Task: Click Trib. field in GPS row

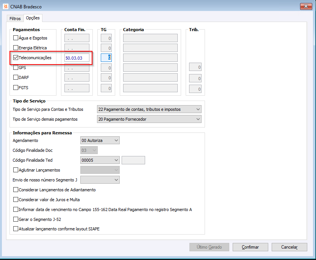Action: [x=195, y=67]
